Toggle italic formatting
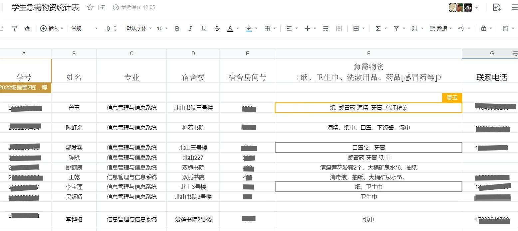 pyautogui.click(x=190, y=29)
